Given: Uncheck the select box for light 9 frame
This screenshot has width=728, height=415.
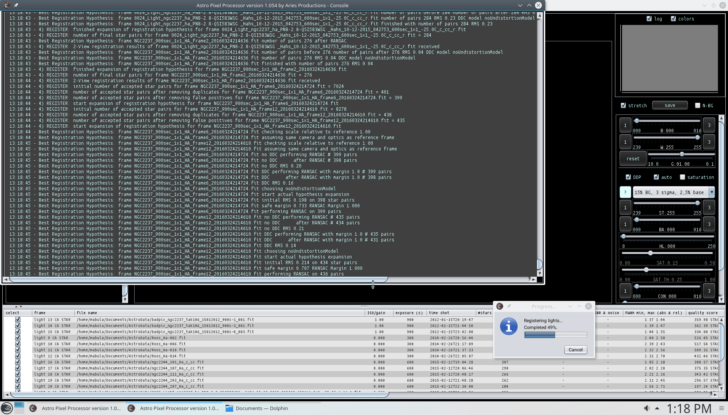Looking at the screenshot, I should 18,338.
